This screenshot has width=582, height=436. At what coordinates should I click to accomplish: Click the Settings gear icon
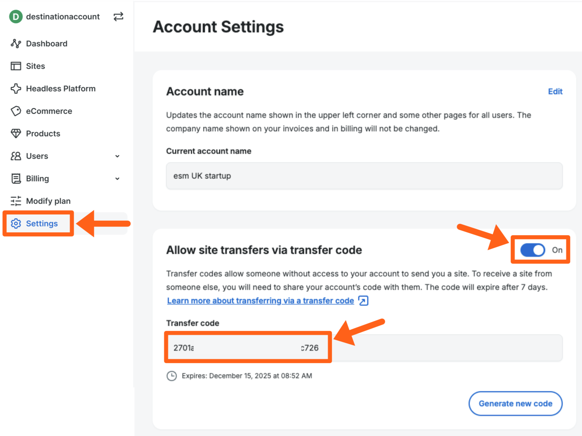[x=16, y=224]
